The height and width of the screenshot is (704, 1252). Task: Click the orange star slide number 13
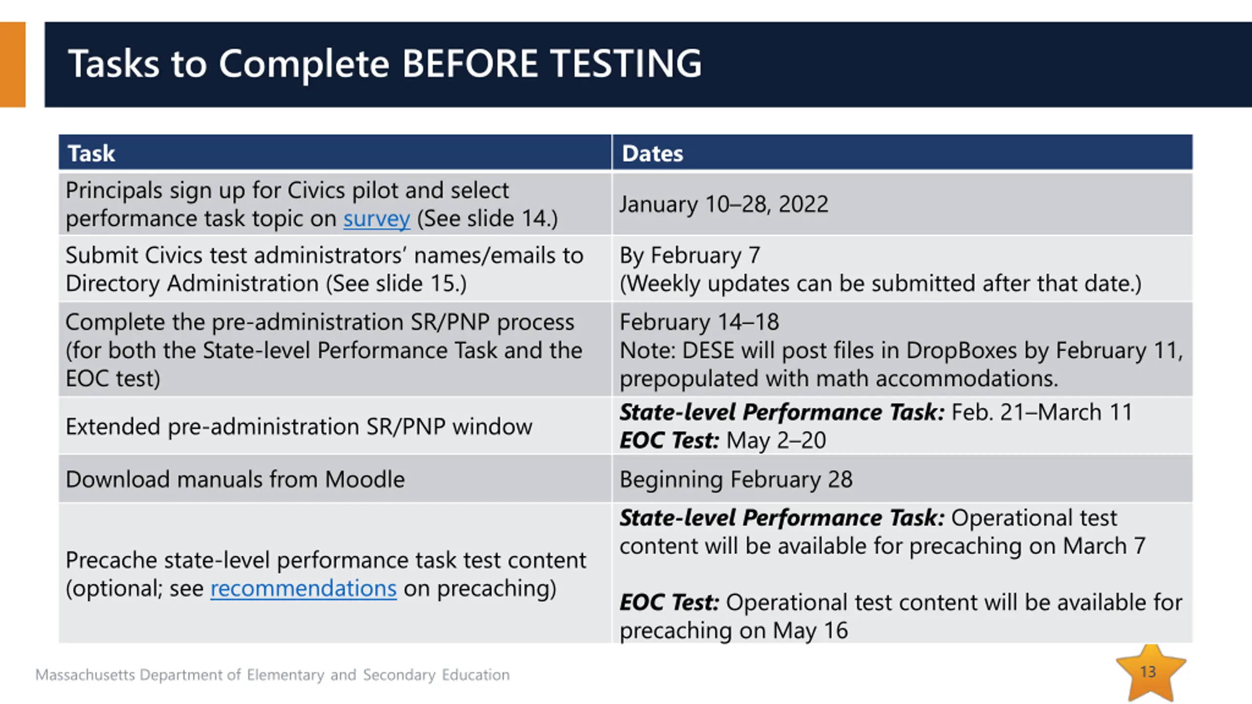coord(1149,673)
